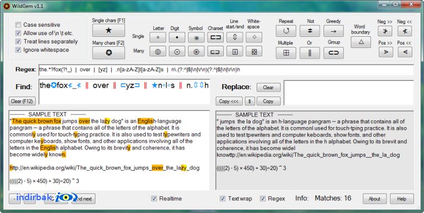This screenshot has height=213, width=424.
Task: Insert a many Whitespace token
Action: [254, 52]
